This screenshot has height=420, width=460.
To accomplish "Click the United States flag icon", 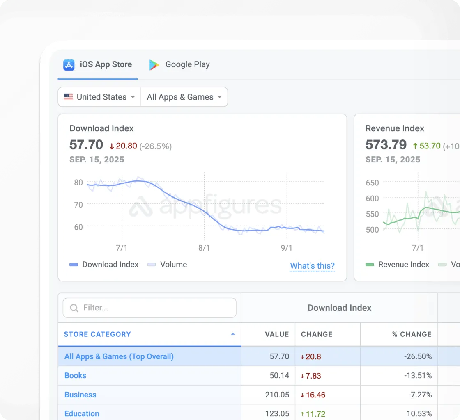I will click(x=68, y=97).
